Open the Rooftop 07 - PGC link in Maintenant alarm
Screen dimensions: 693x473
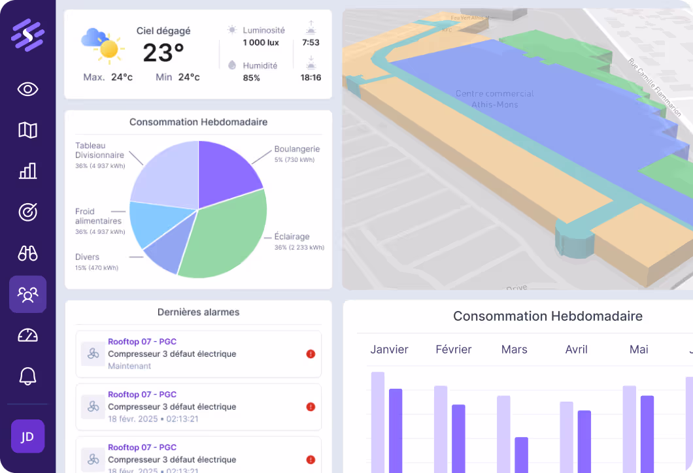[142, 342]
